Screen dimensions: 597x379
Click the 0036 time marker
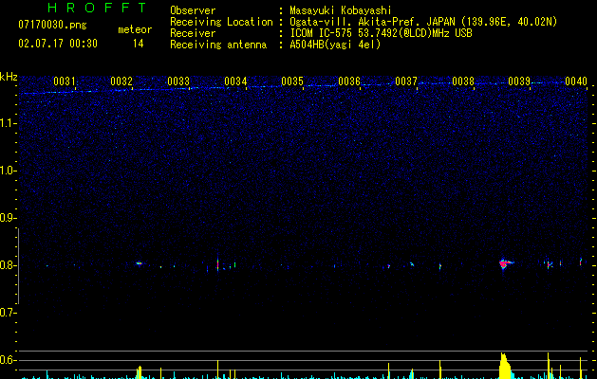pos(349,81)
